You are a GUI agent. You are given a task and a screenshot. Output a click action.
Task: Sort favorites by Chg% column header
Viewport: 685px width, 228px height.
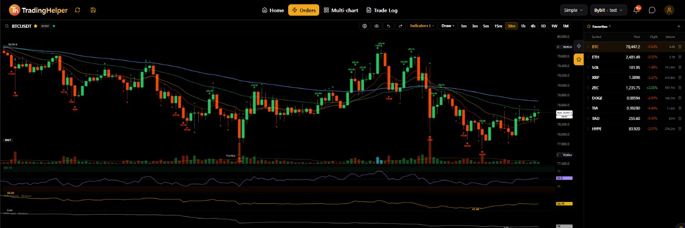coord(654,36)
